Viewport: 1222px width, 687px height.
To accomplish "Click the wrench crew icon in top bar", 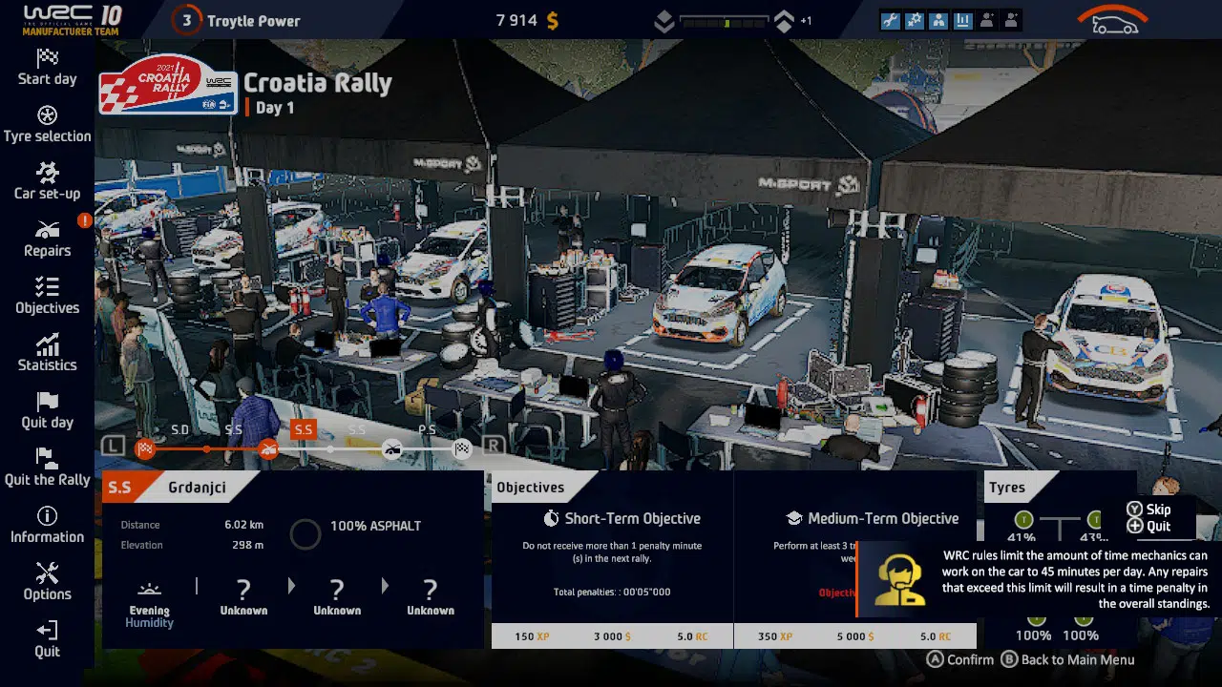I will 891,20.
